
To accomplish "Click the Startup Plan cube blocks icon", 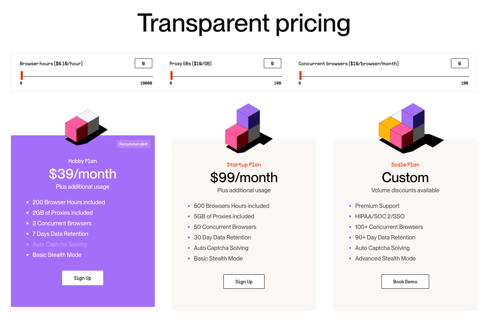I will (x=244, y=128).
